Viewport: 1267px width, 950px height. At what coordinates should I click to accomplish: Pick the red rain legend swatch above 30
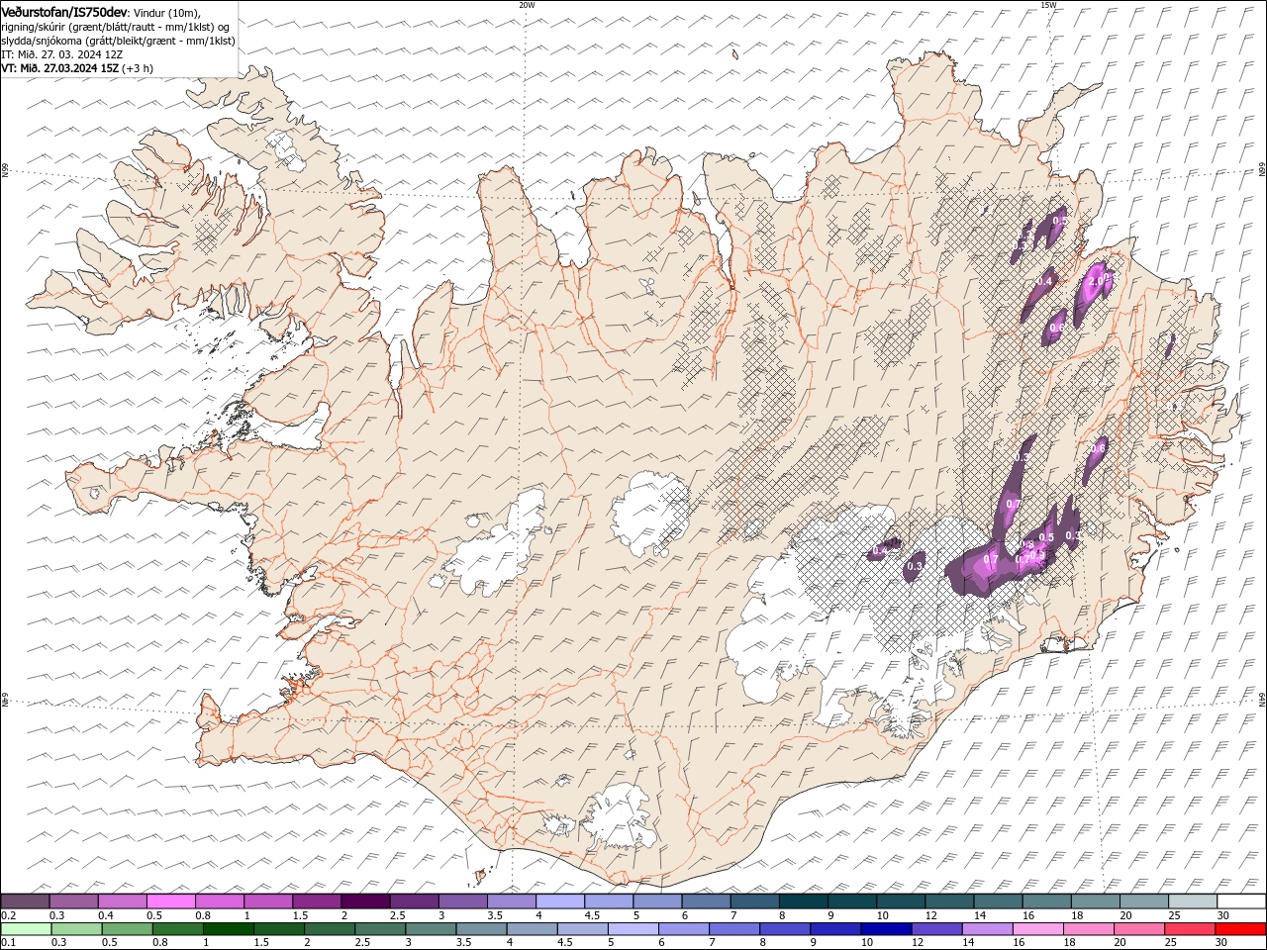pyautogui.click(x=1241, y=929)
